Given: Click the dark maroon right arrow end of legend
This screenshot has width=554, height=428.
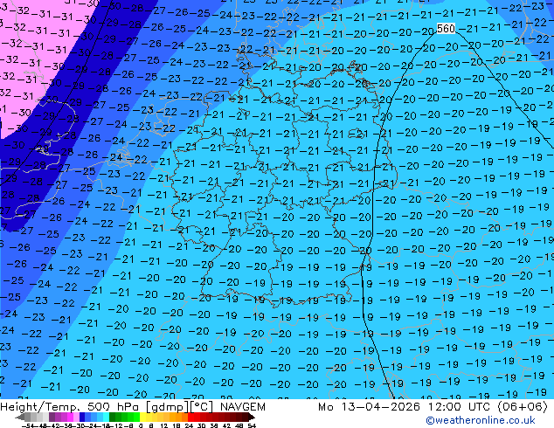Looking at the screenshot, I should tap(251, 417).
